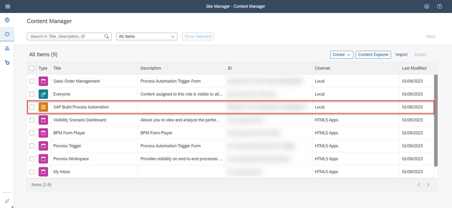
Task: Open Visibility Scenario Dashboard title
Action: tap(80, 120)
